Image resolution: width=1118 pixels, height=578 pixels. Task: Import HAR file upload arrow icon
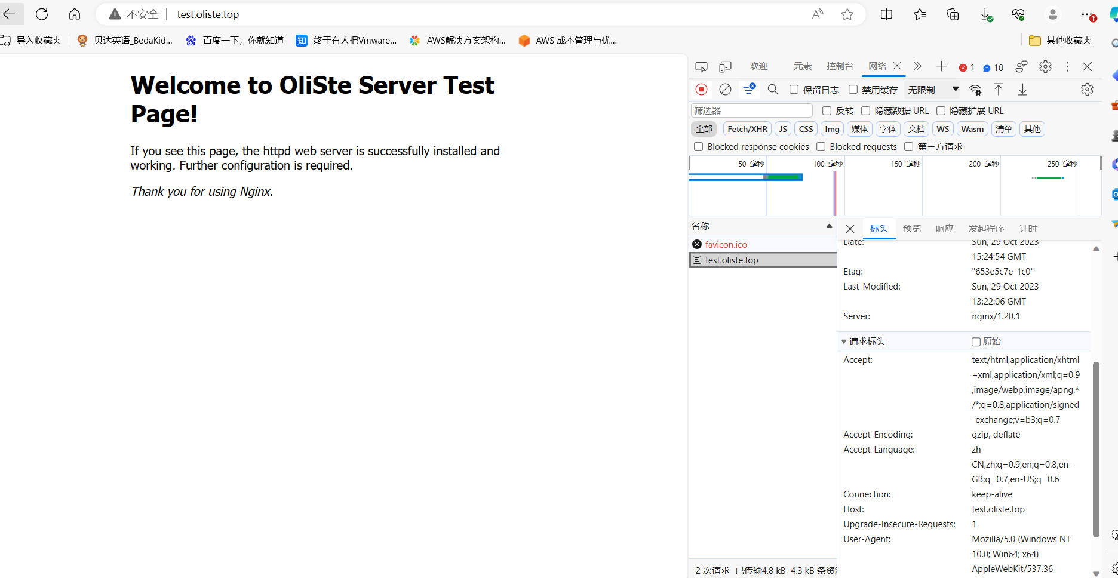(x=998, y=90)
